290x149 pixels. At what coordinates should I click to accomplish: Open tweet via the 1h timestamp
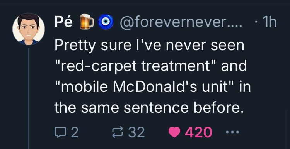pos(270,22)
